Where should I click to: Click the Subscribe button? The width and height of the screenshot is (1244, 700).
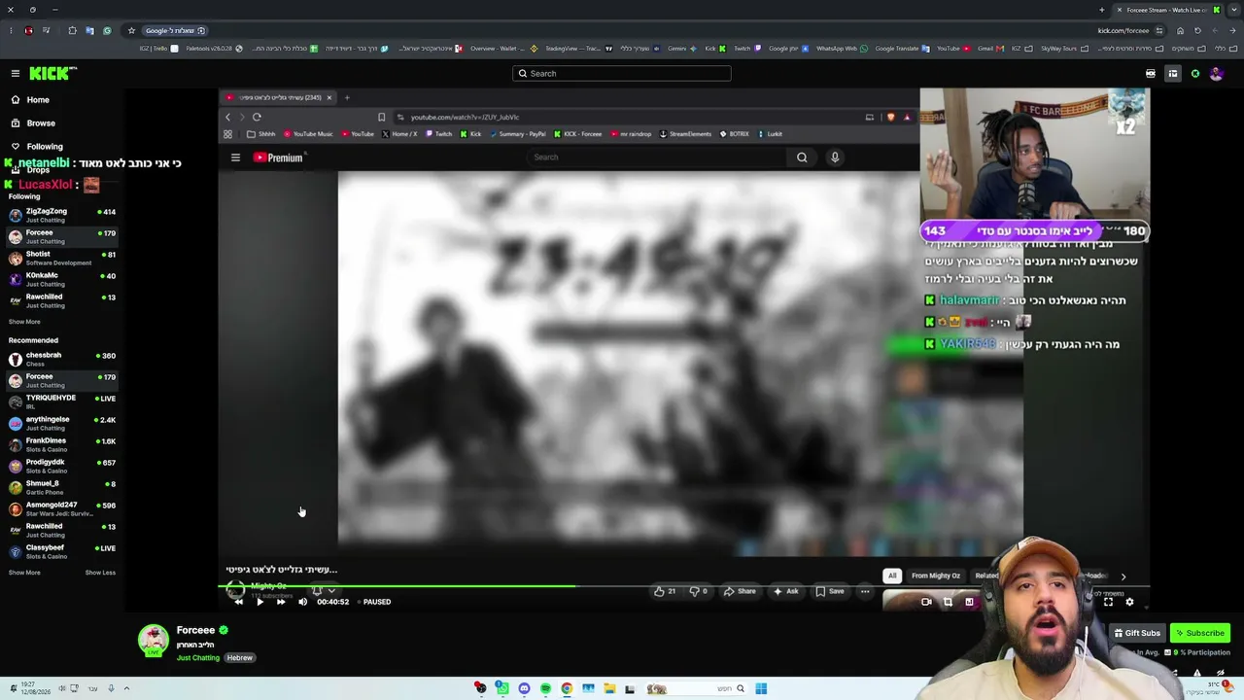(x=1200, y=633)
